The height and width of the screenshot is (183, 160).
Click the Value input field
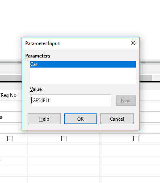tap(70, 101)
